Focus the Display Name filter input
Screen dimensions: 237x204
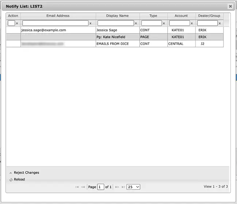point(116,23)
